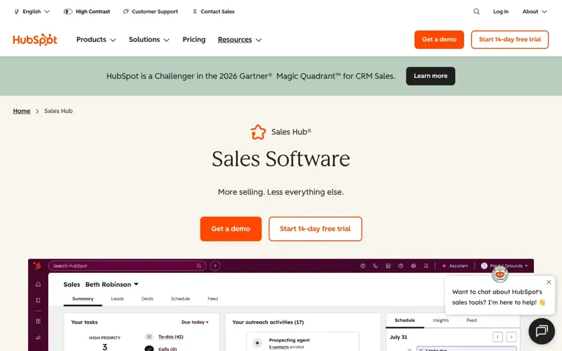
Task: Click "Your outreach activities (17)" heading
Action: click(268, 322)
